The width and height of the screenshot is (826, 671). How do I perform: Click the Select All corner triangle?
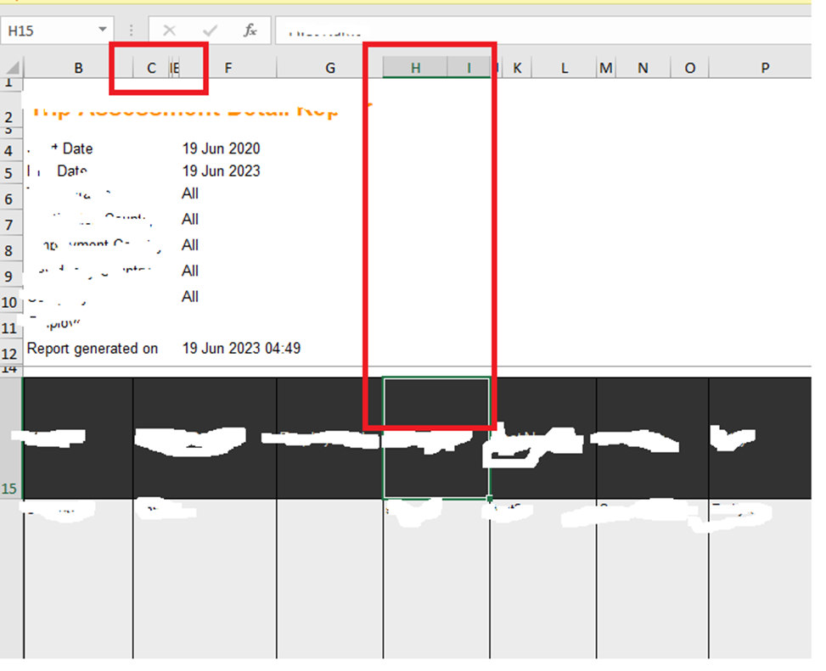[x=12, y=67]
